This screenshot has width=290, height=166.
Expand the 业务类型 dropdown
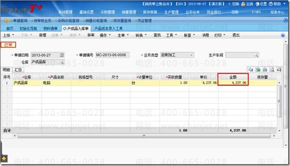[x=191, y=55]
